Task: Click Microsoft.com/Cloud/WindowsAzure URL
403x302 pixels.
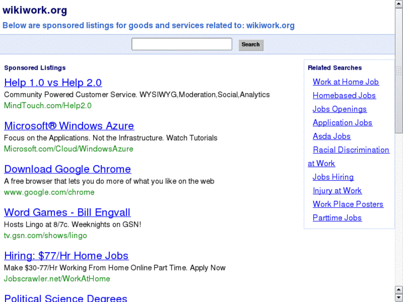Action: pyautogui.click(x=69, y=149)
